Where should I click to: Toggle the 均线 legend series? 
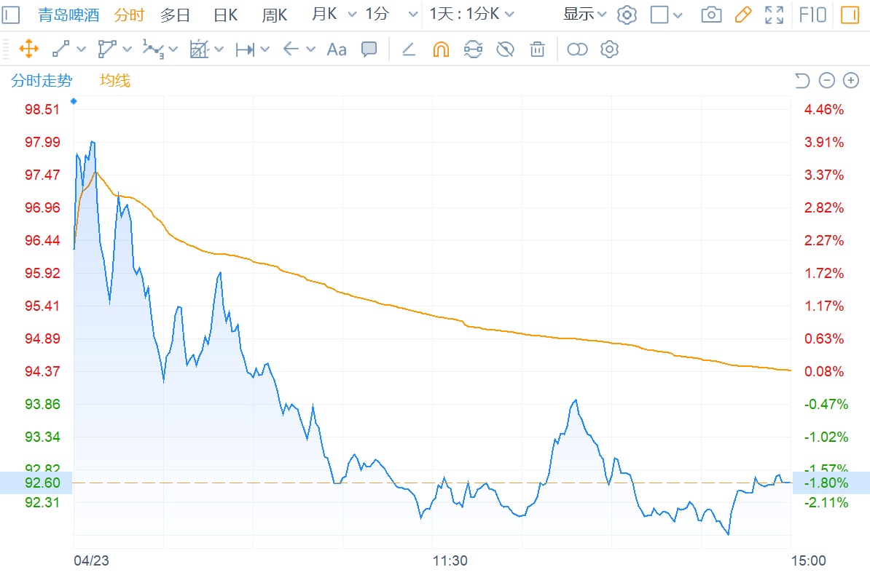(115, 80)
